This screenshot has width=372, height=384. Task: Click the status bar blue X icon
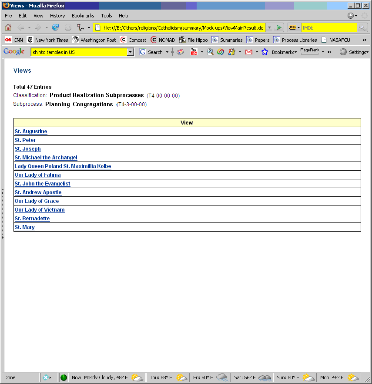point(47,377)
